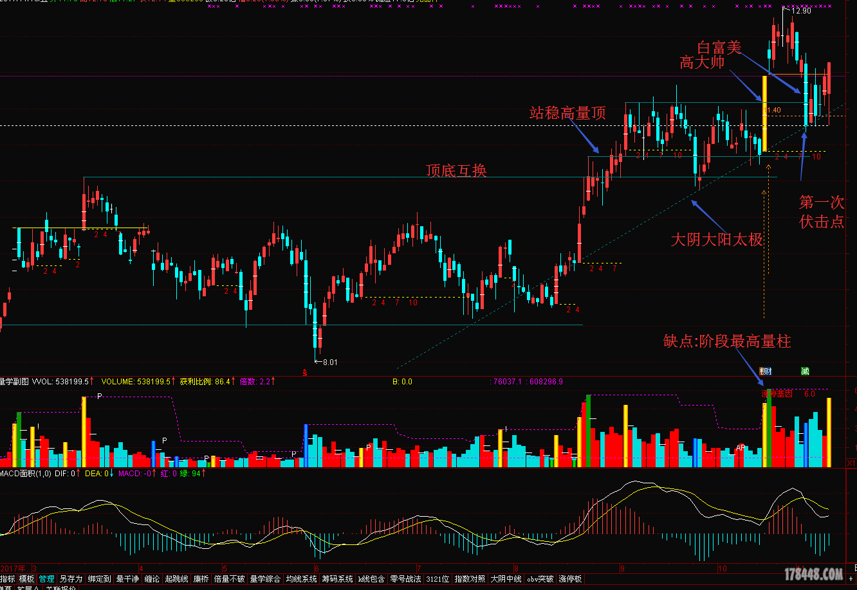
Task: Select the highlighted 管理 tab
Action: pos(46,578)
